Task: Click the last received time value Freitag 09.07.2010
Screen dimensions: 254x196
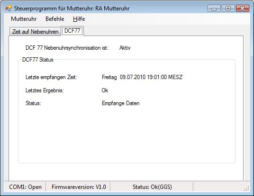Action: (x=142, y=77)
